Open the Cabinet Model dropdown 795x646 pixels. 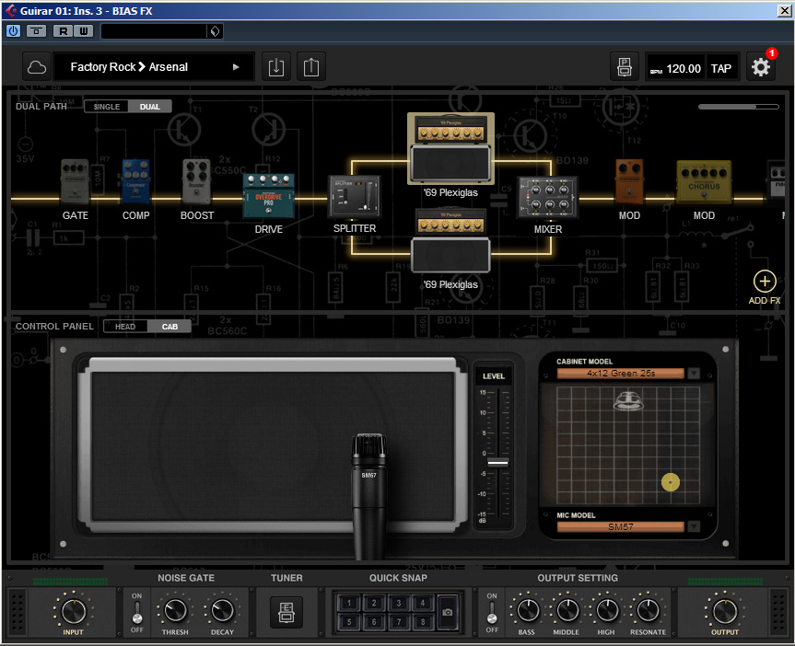pos(694,374)
